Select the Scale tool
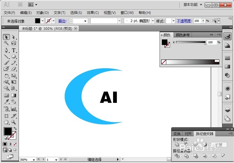The image size is (234, 163). click(x=13, y=76)
